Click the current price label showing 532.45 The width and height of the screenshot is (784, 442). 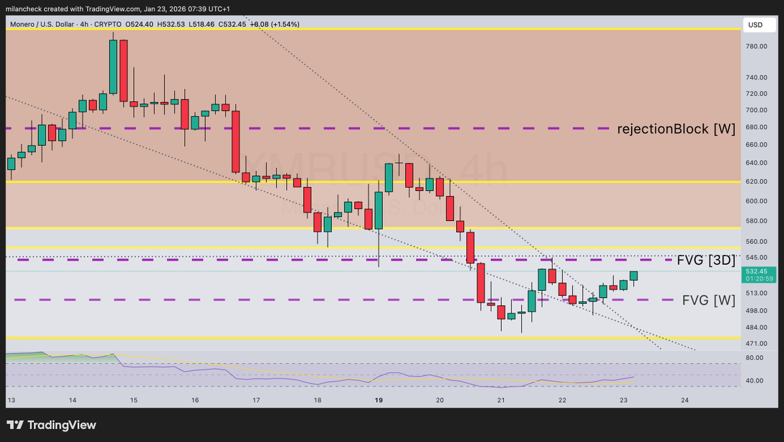point(755,270)
